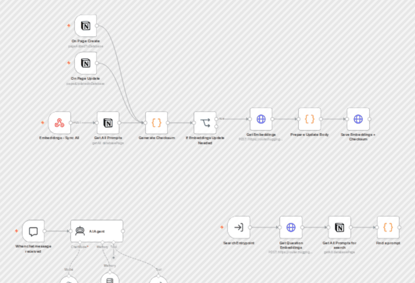Image resolution: width=415 pixels, height=283 pixels.
Task: Click the If node false output handle
Action: click(216, 126)
